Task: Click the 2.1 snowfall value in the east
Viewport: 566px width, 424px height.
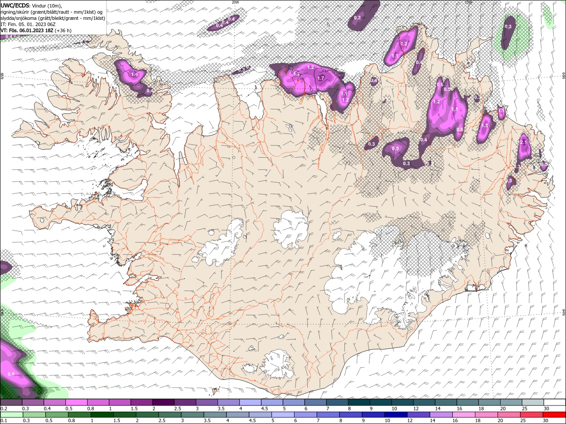Action: (524, 142)
